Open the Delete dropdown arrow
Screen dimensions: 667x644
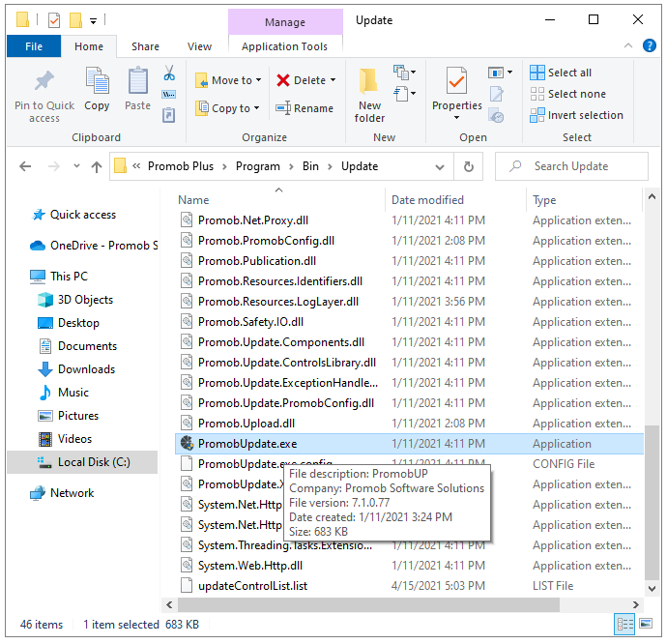pyautogui.click(x=333, y=80)
